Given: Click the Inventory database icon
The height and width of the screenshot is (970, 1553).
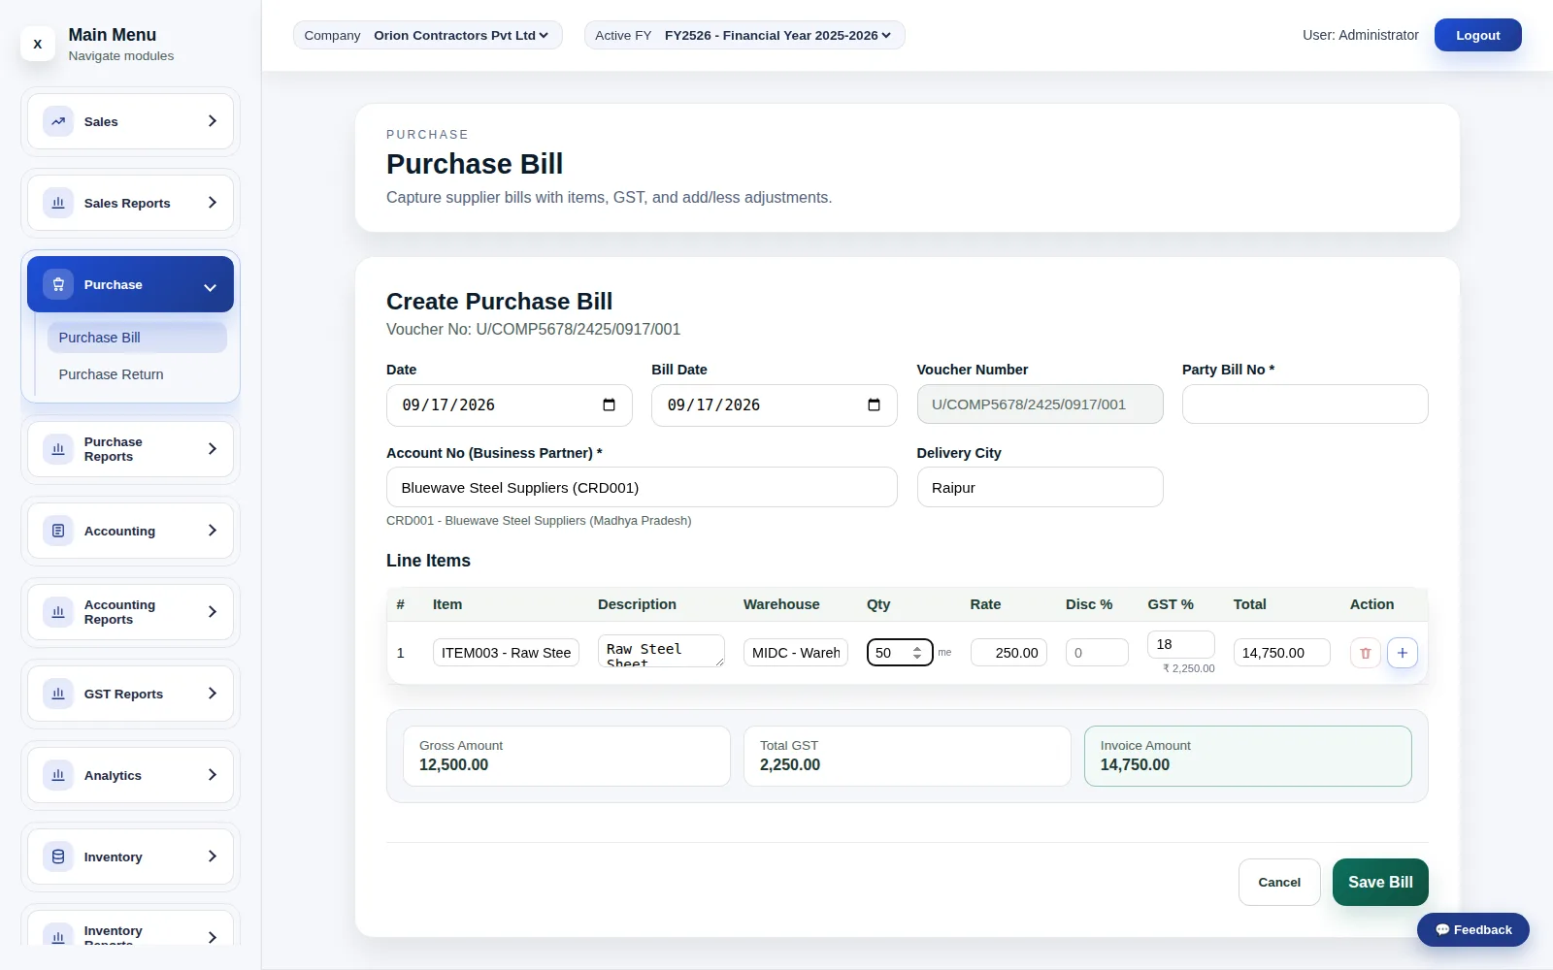Looking at the screenshot, I should coord(58,857).
